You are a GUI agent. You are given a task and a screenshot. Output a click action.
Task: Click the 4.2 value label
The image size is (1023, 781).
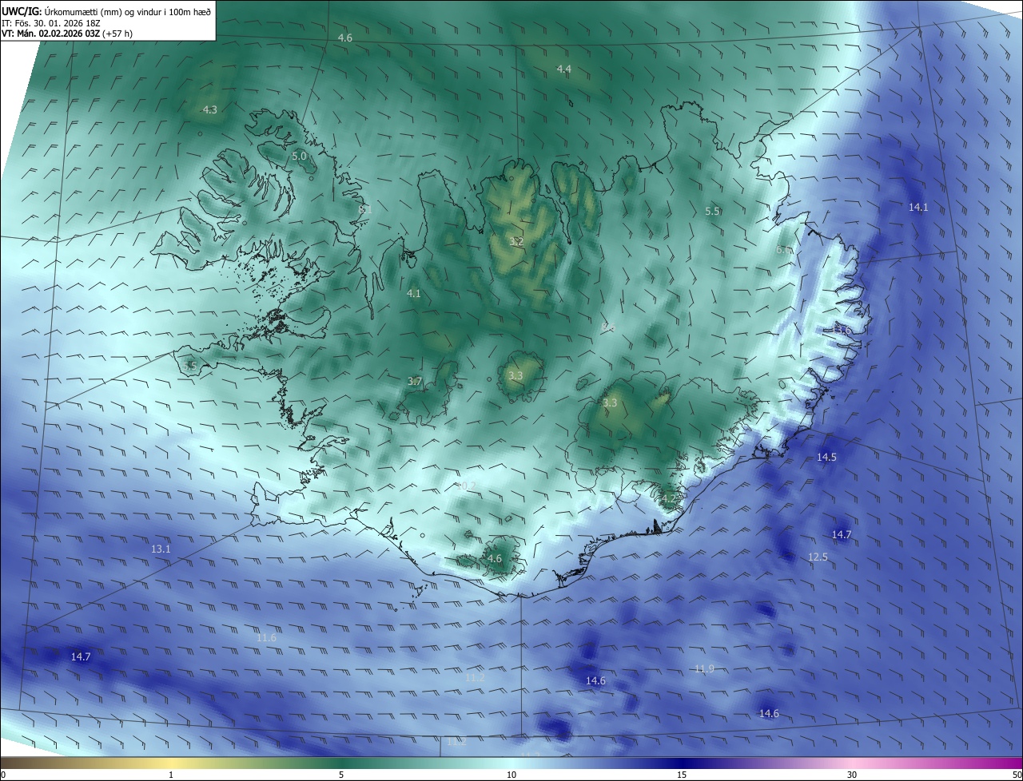[668, 498]
